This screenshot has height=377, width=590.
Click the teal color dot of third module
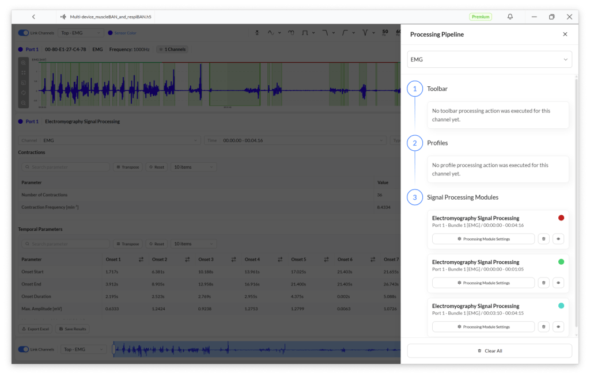561,306
